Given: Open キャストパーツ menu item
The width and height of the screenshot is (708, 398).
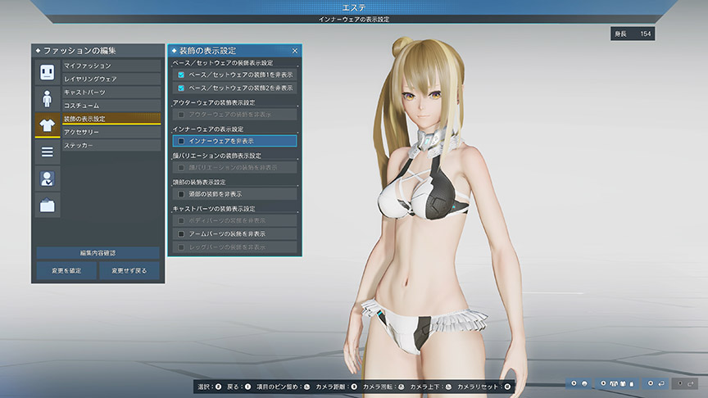Looking at the screenshot, I should click(x=111, y=92).
